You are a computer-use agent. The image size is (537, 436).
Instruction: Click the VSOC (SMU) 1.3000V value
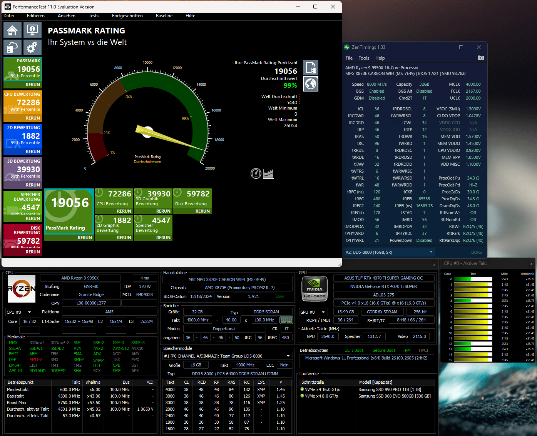pyautogui.click(x=473, y=109)
